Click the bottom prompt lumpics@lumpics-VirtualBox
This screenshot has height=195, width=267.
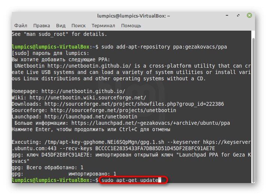point(50,180)
